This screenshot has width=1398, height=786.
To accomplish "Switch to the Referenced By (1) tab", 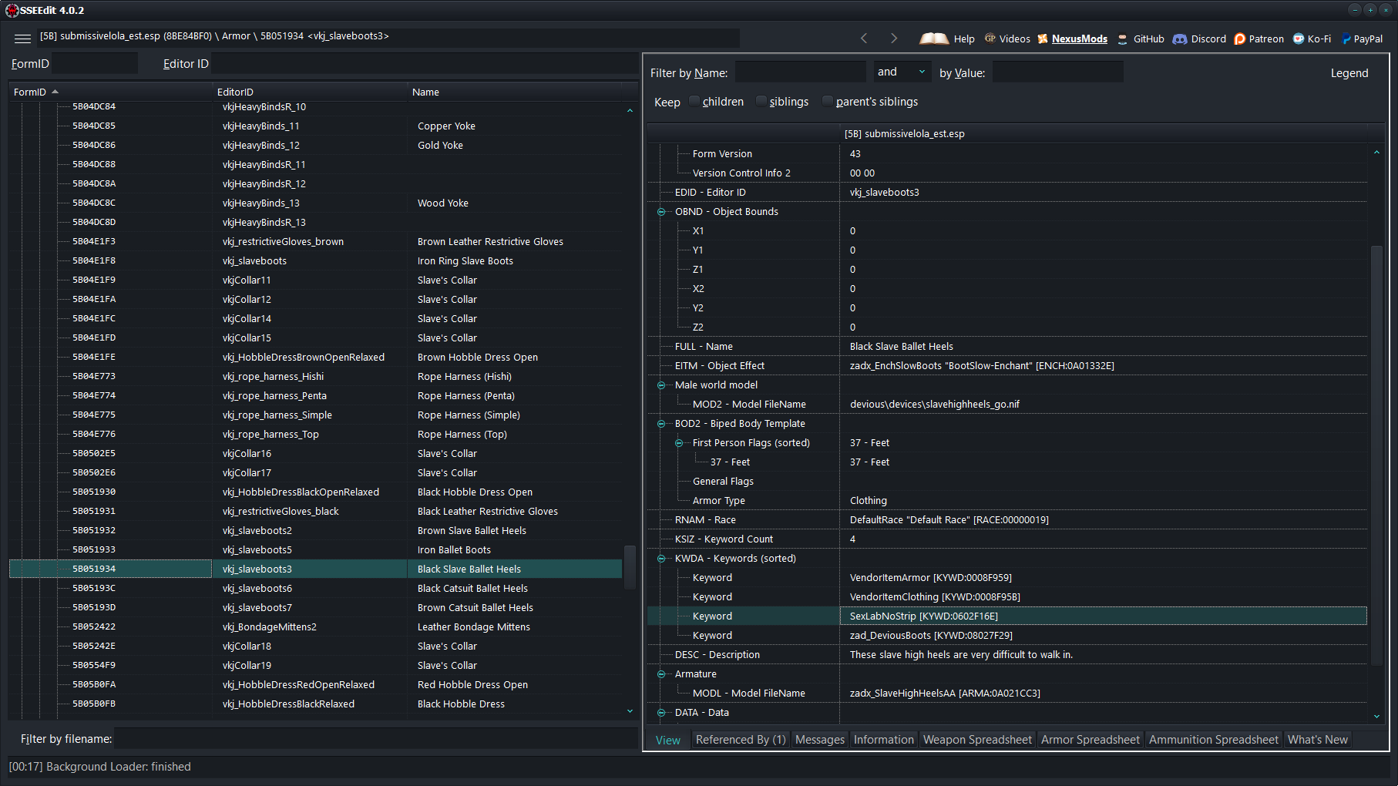I will pyautogui.click(x=741, y=740).
